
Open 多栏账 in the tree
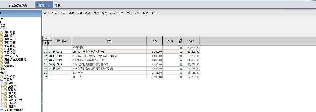tap(12, 97)
